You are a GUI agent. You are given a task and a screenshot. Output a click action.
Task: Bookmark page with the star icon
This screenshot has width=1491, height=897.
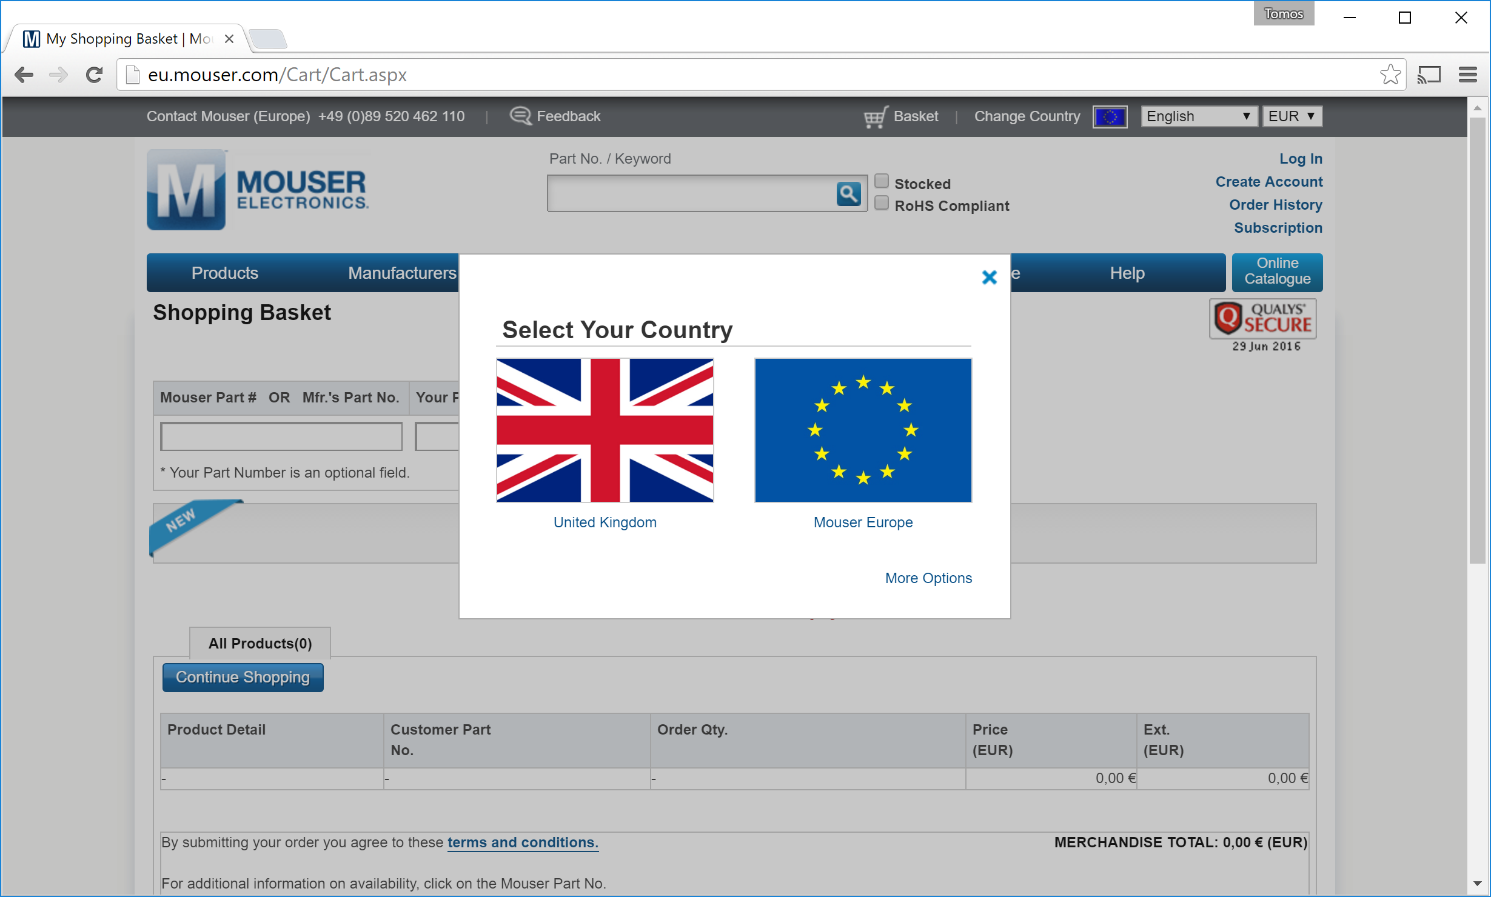point(1389,75)
